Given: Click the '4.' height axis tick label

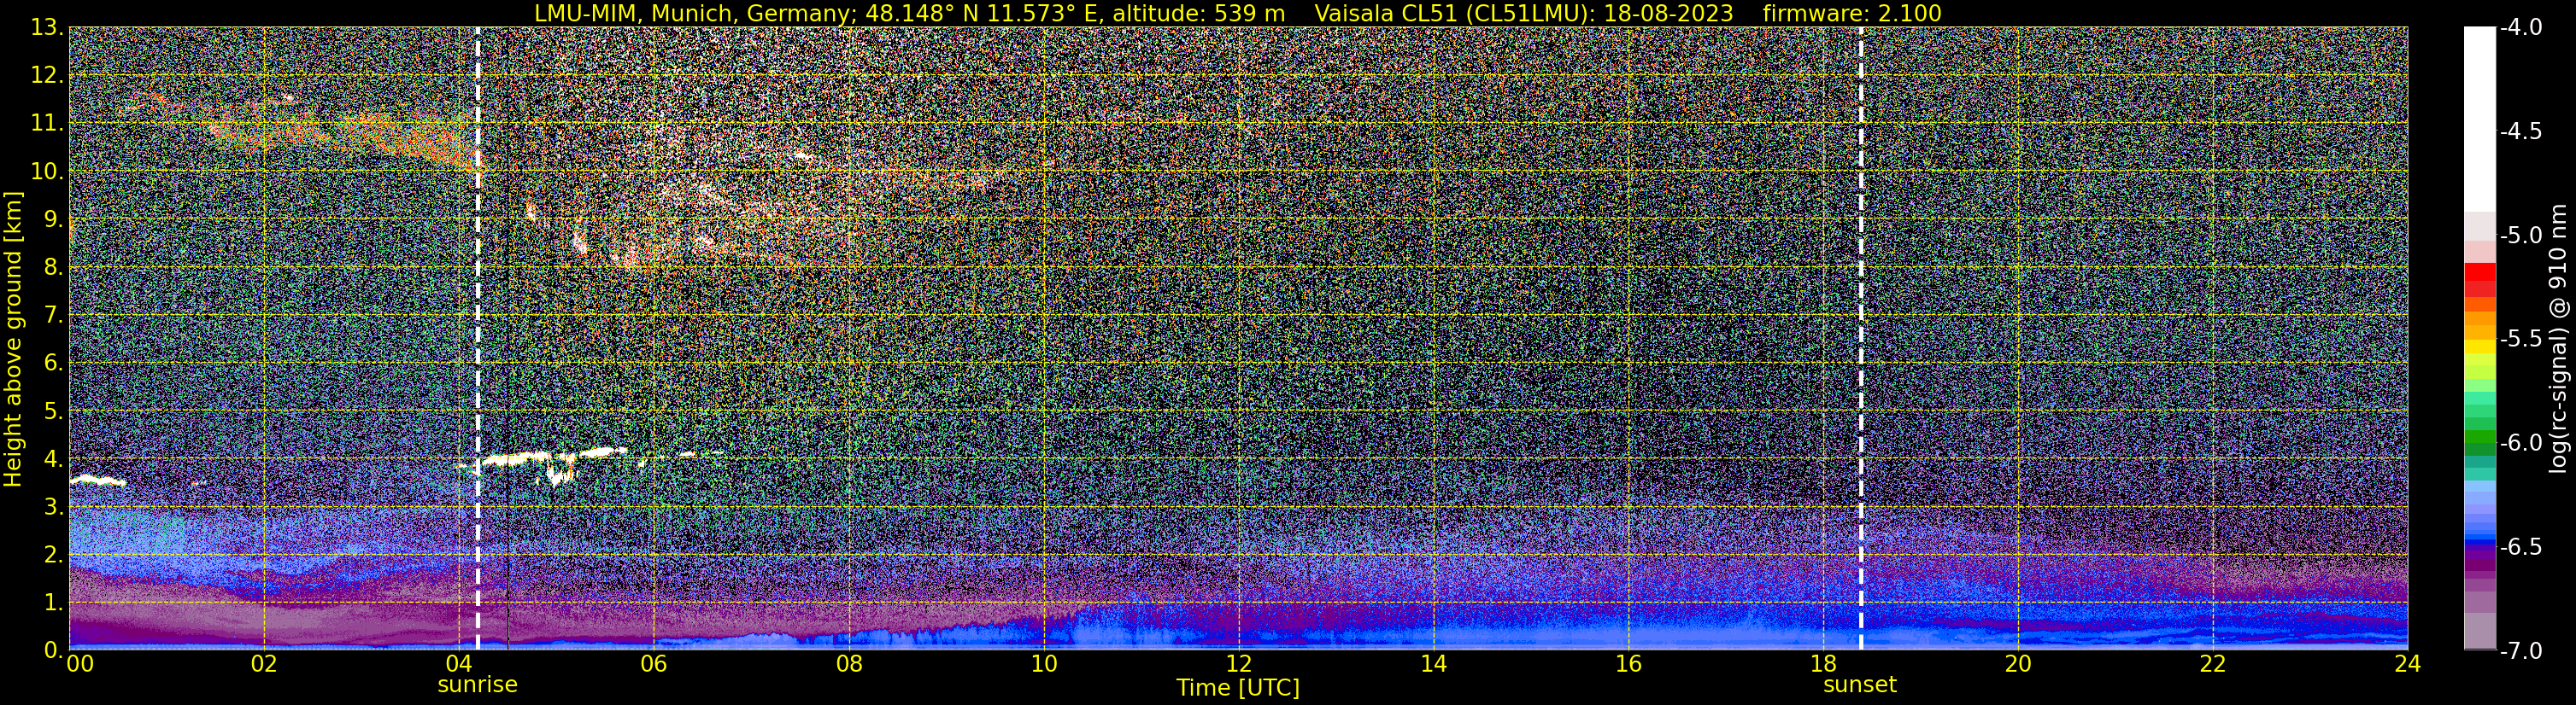Looking at the screenshot, I should [53, 459].
